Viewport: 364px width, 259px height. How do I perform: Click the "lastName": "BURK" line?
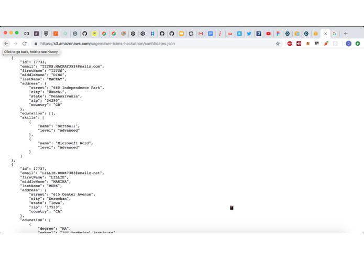coord(41,186)
